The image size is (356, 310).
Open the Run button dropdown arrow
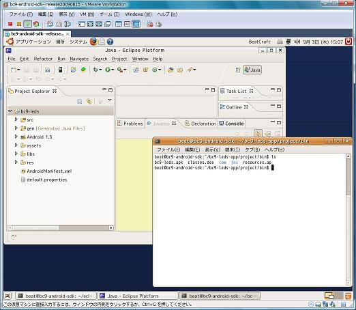click(x=113, y=70)
